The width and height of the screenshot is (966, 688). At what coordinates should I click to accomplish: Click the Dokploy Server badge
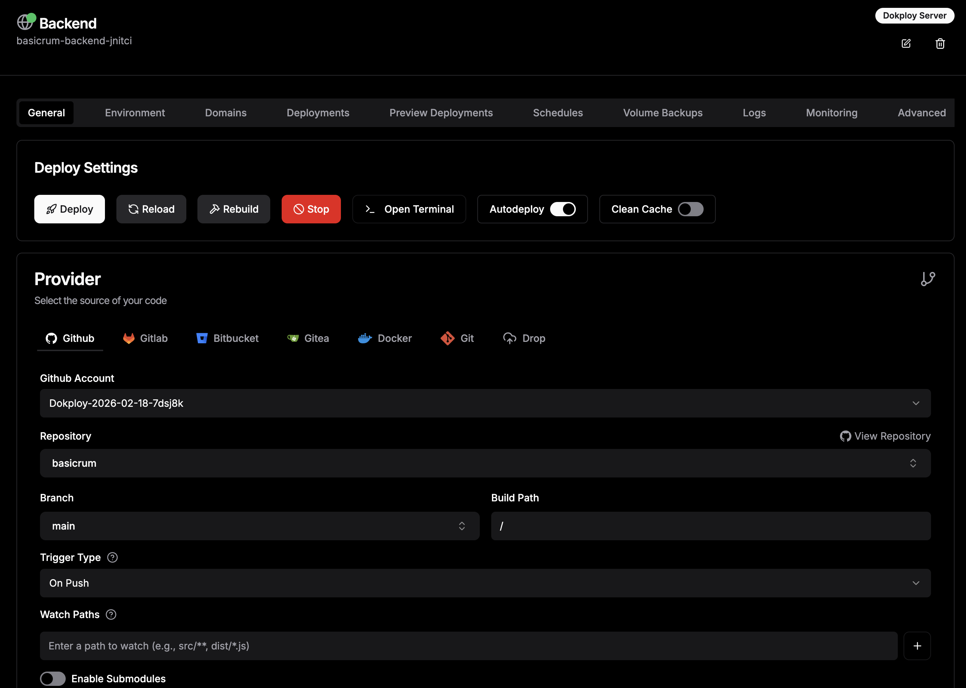click(x=915, y=16)
